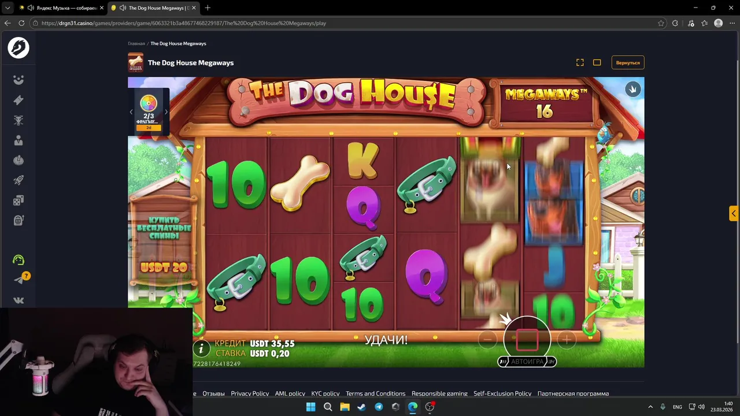Open Telegram from the taskbar
740x416 pixels.
pos(379,407)
